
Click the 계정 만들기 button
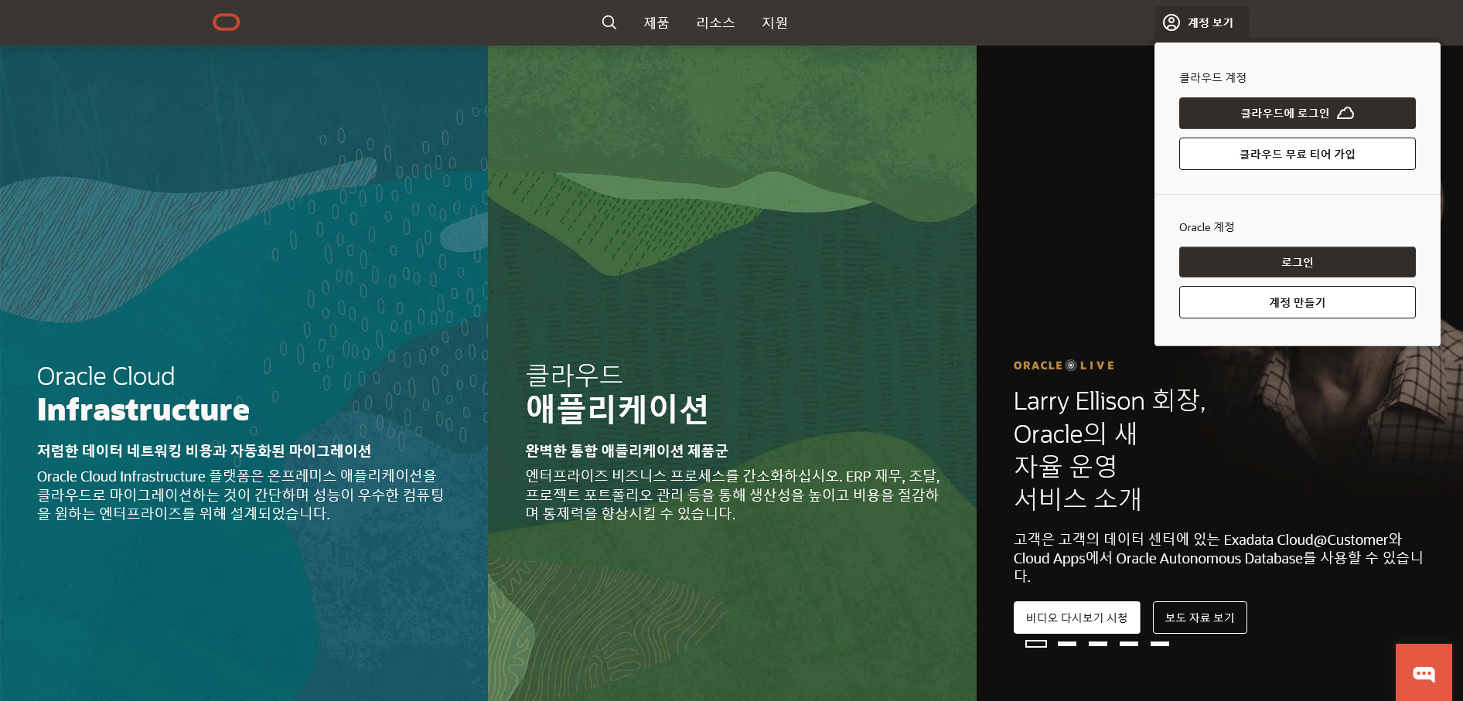pos(1298,302)
